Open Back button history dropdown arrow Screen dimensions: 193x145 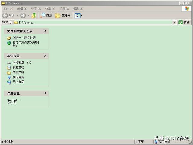click(x=17, y=15)
